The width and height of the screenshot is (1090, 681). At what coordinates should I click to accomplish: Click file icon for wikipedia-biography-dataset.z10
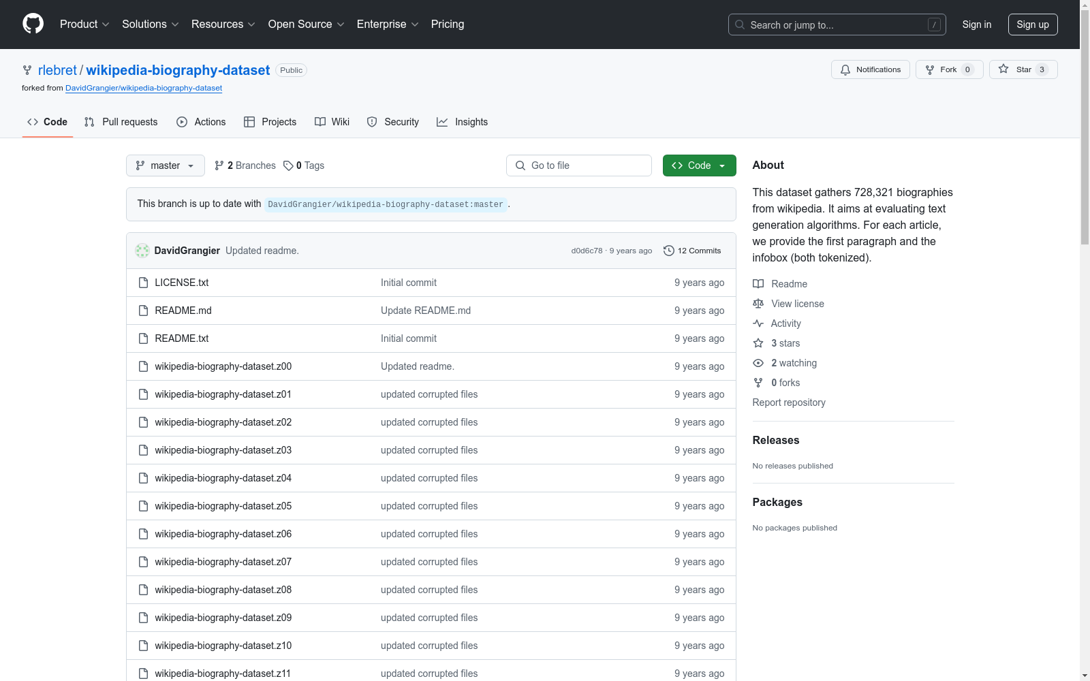[143, 646]
